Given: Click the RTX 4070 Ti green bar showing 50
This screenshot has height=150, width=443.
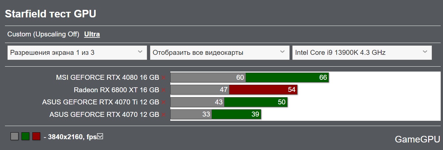Looking at the screenshot, I should coord(256,102).
